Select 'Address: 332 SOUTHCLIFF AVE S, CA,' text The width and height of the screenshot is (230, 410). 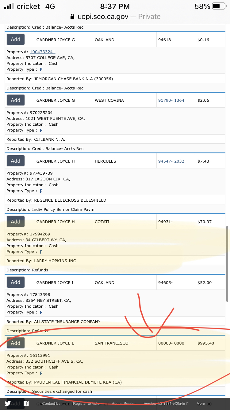(x=45, y=361)
